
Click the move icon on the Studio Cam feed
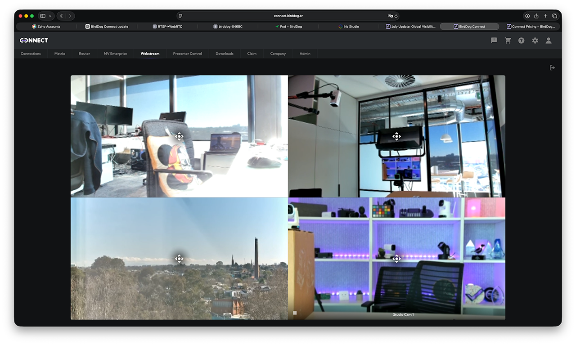(396, 259)
